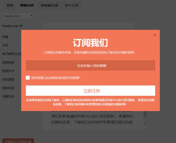The height and width of the screenshot is (143, 176).
Task: Select the 弹窗内容 tab
Action: tap(27, 5)
